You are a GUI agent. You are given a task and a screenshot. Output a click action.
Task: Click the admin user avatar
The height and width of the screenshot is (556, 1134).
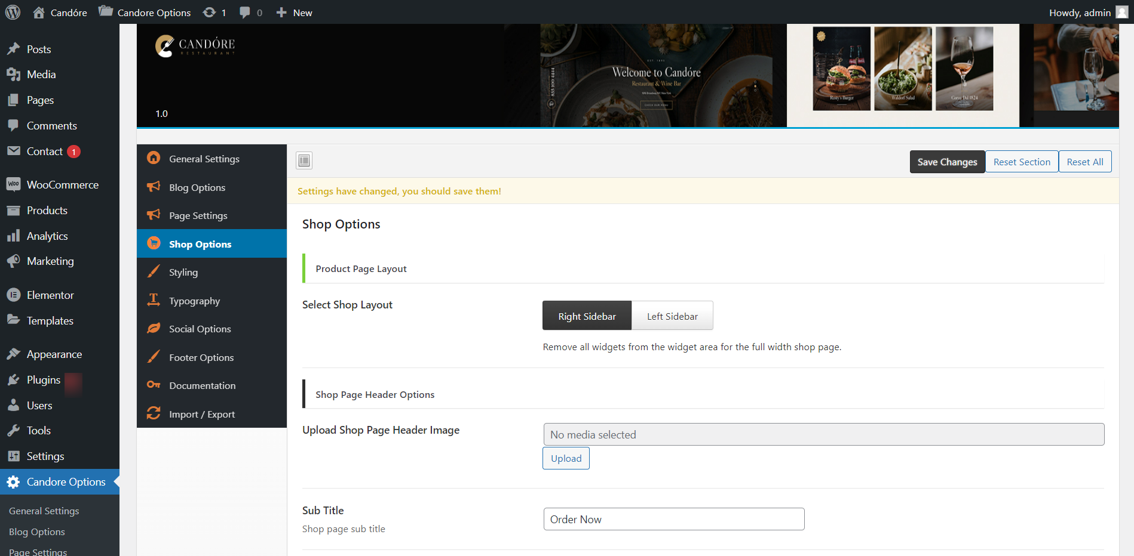1121,13
